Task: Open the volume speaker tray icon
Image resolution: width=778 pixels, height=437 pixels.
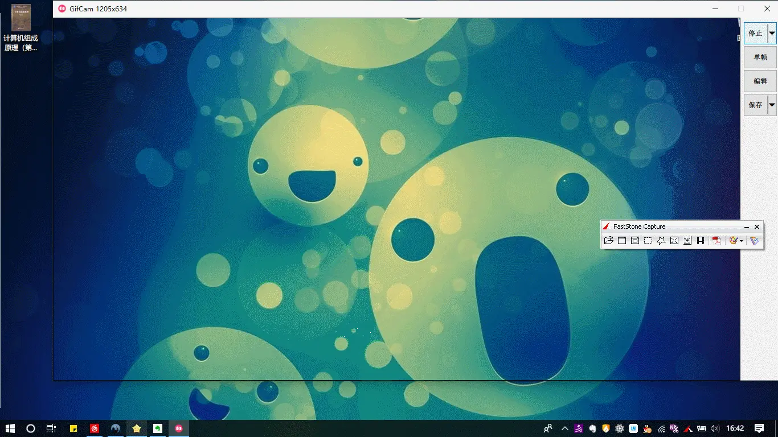Action: (715, 428)
